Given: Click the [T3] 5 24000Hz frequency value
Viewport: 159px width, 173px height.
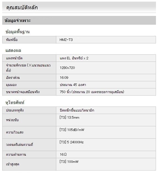Looking at the screenshot, I should (x=71, y=142).
